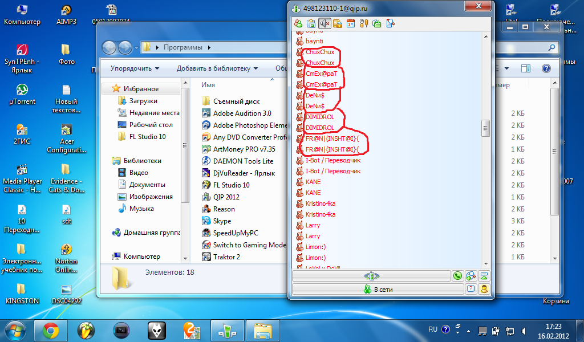Open QIP settings via wrench and screwdriver icon
The height and width of the screenshot is (342, 584).
pyautogui.click(x=363, y=24)
